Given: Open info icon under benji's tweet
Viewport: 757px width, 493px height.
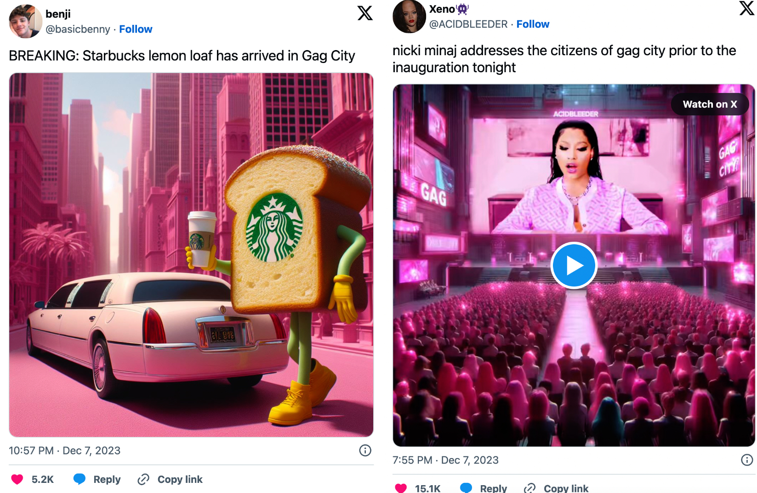Looking at the screenshot, I should (365, 450).
